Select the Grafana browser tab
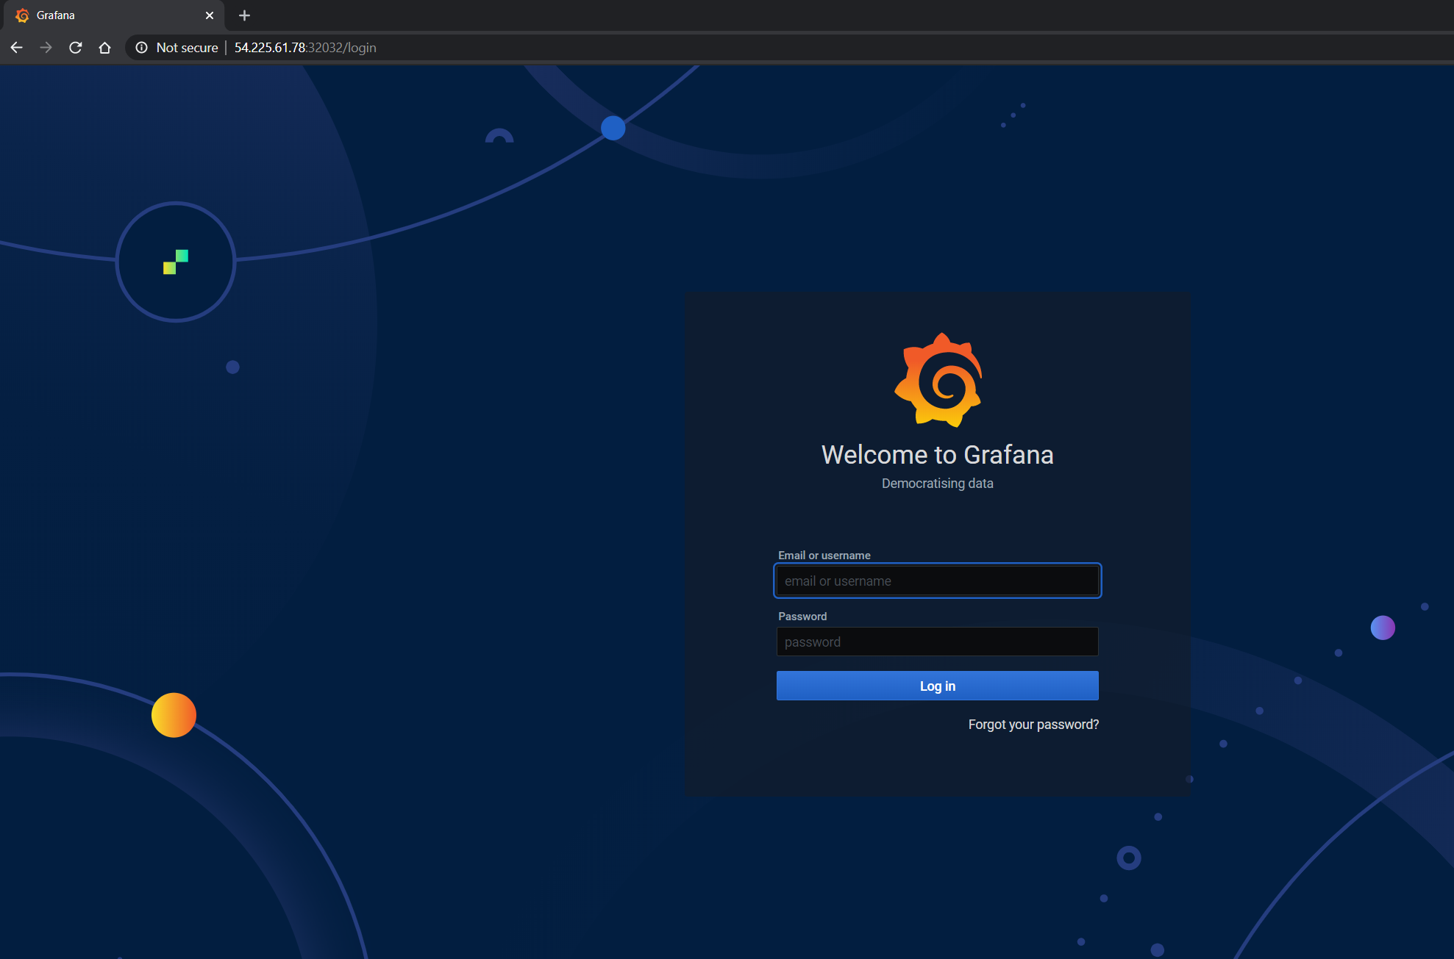The width and height of the screenshot is (1454, 959). (x=110, y=15)
